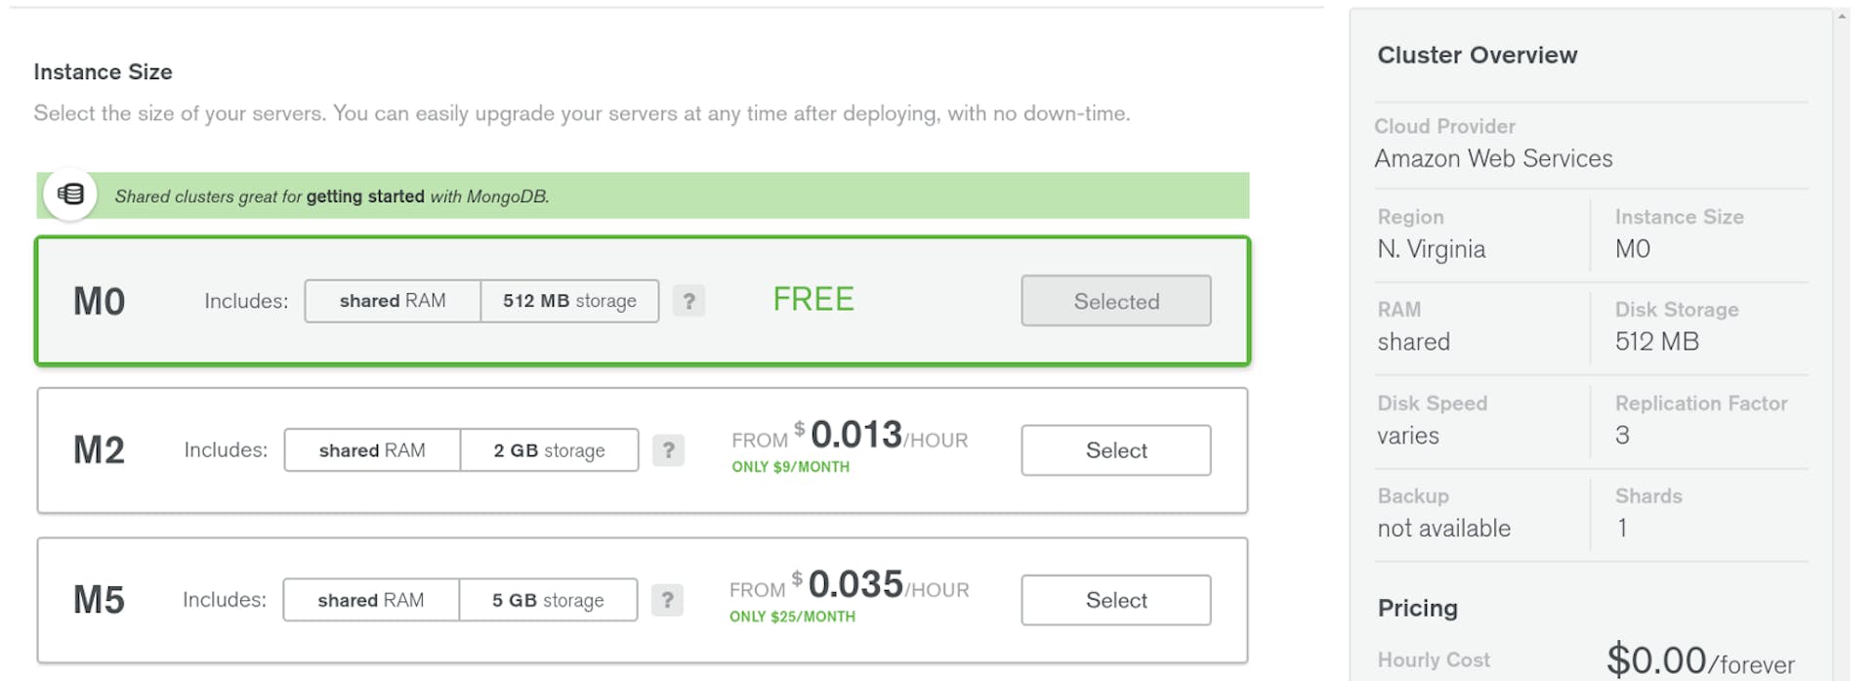Click the FREE price label

(813, 299)
